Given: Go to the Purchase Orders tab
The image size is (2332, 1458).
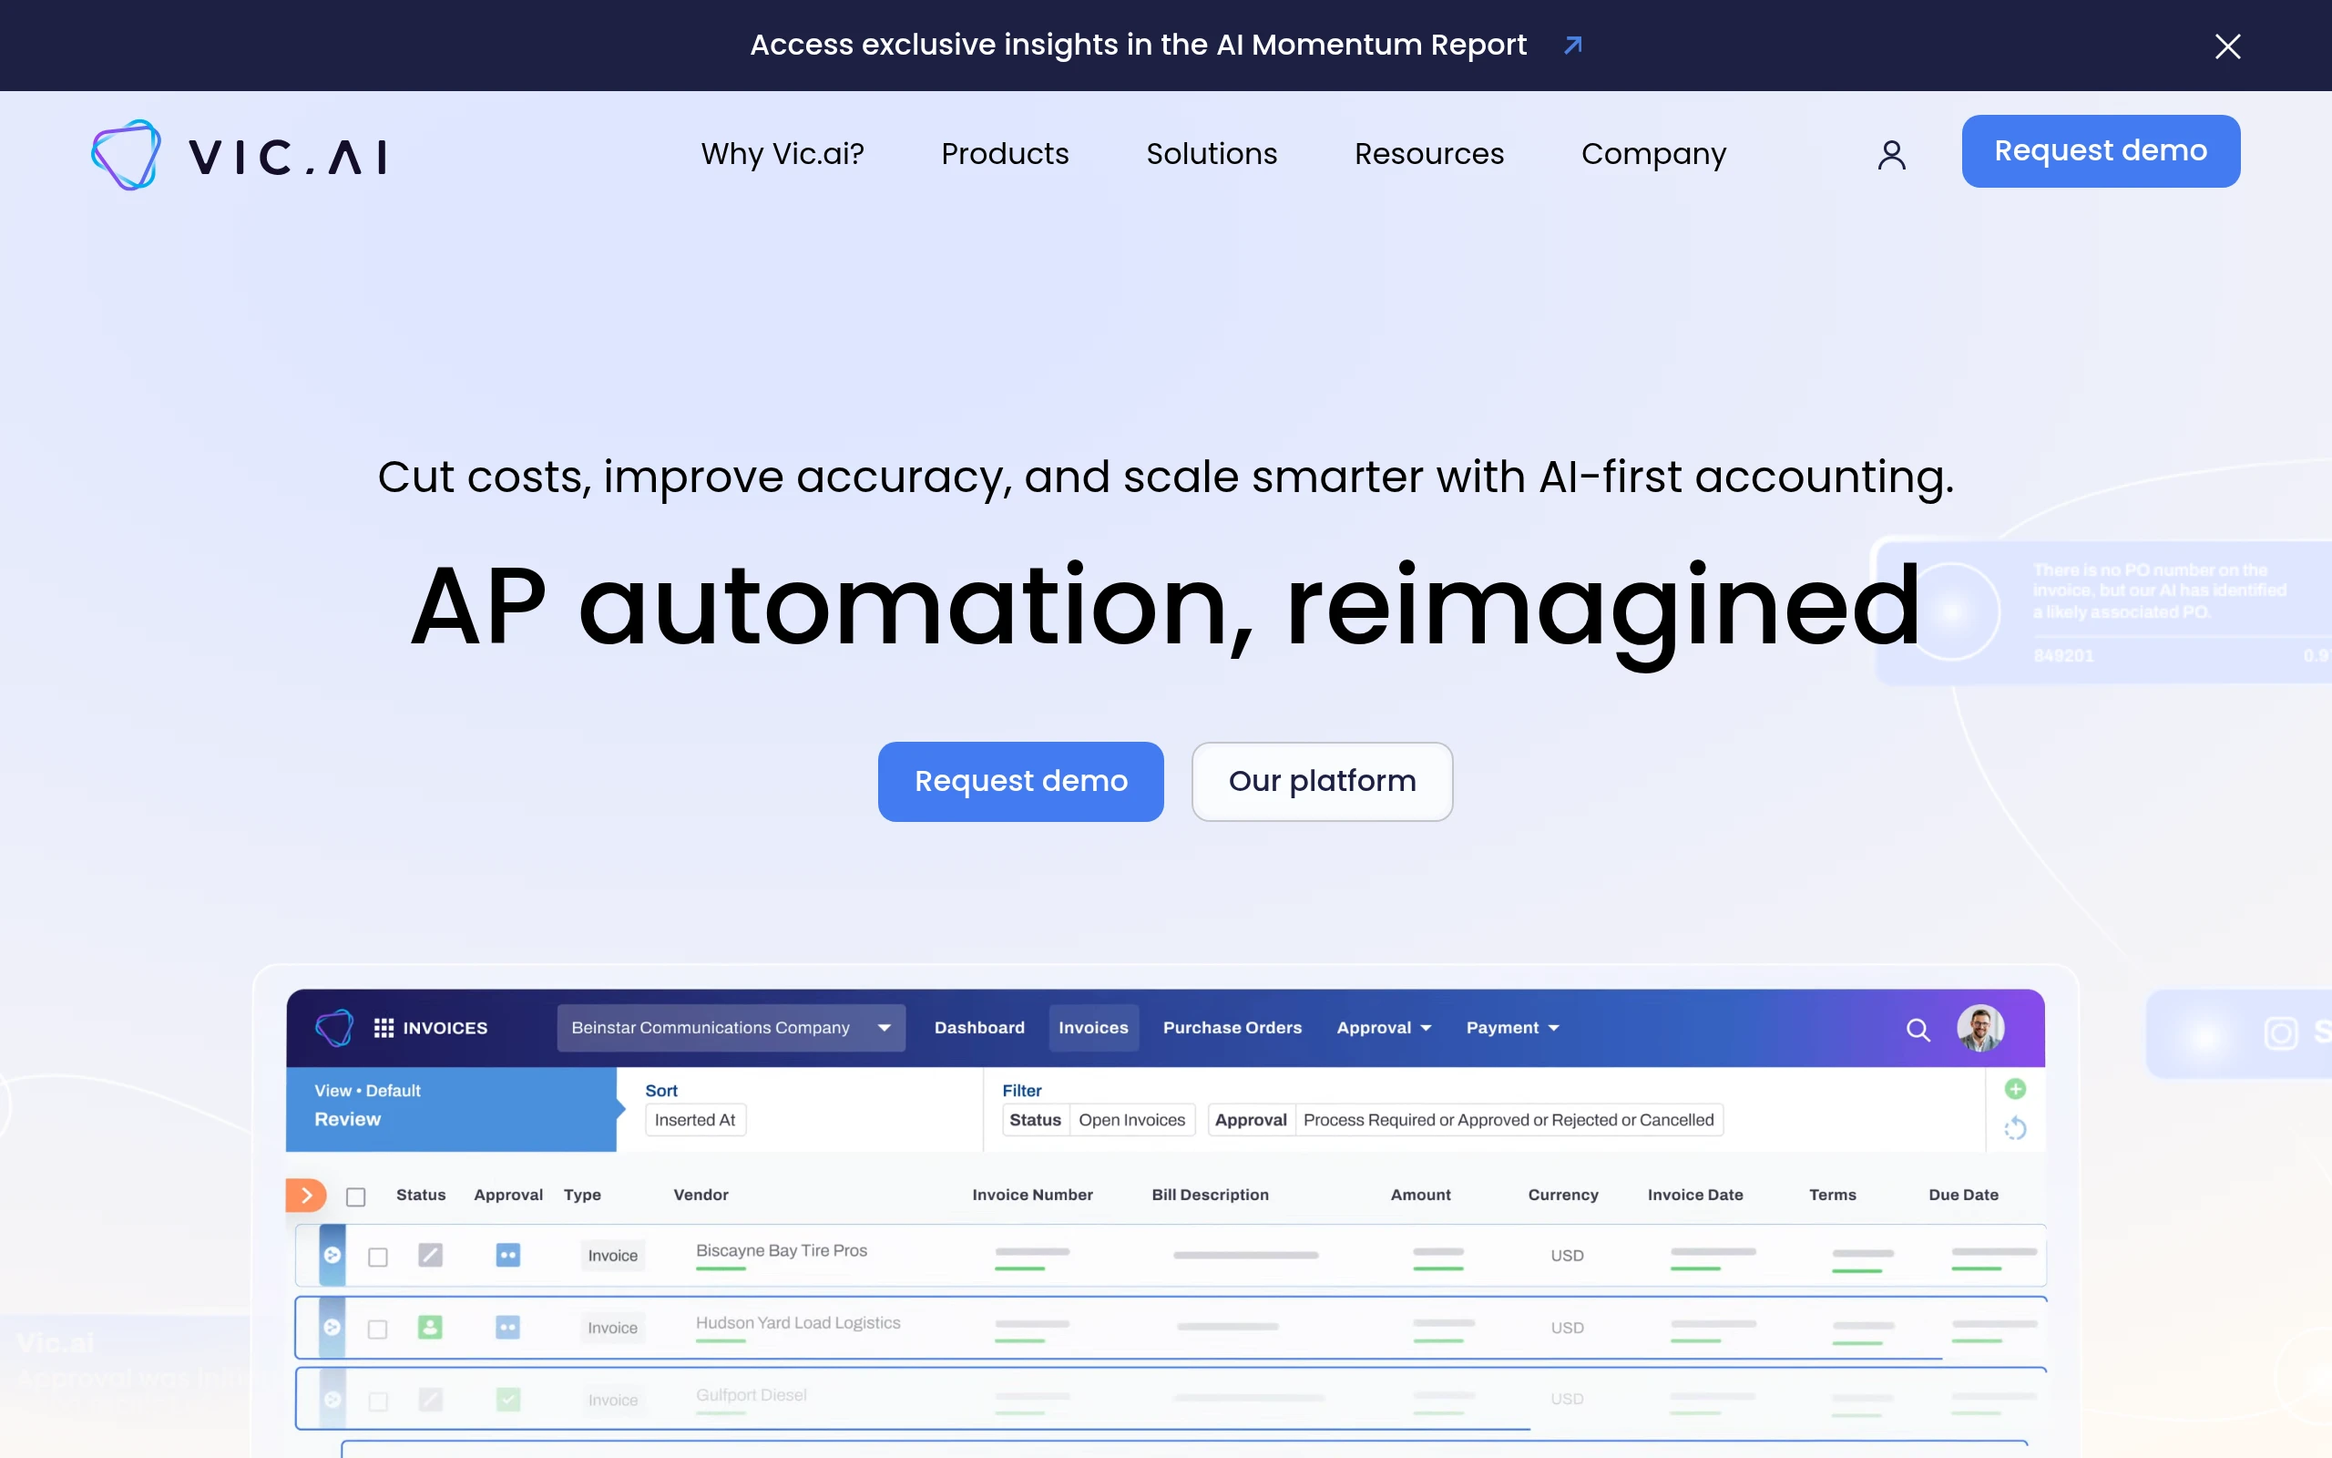Looking at the screenshot, I should [x=1232, y=1028].
